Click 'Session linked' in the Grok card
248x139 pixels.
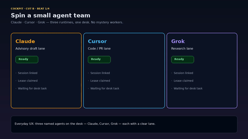(x=183, y=73)
